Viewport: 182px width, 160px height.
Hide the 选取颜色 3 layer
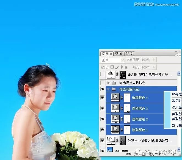pyautogui.click(x=102, y=108)
